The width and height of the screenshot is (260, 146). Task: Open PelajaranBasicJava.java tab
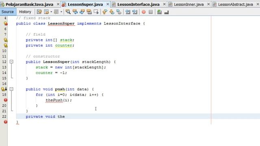point(29,4)
